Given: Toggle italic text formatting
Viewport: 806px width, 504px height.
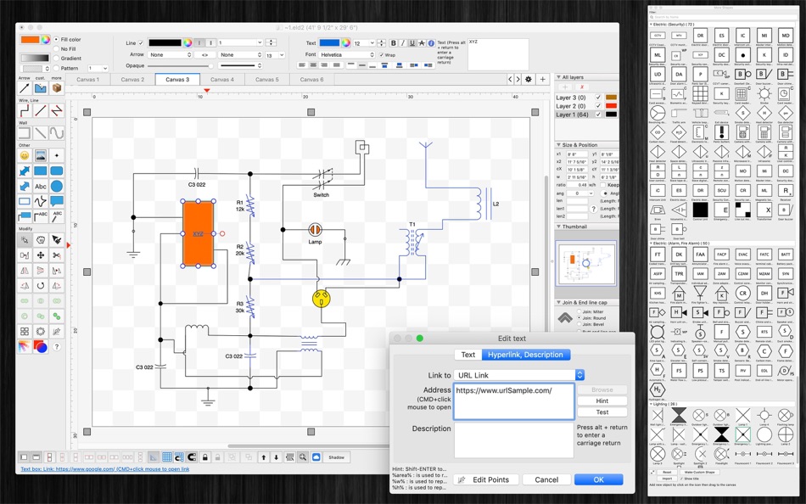Looking at the screenshot, I should click(402, 43).
